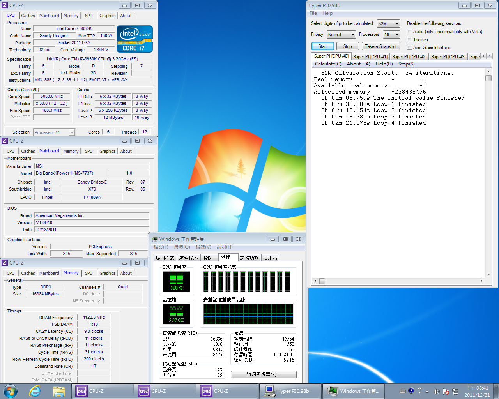This screenshot has height=399, width=499.
Task: Click the BIOS Version value V1.0B10
Action: 92,223
